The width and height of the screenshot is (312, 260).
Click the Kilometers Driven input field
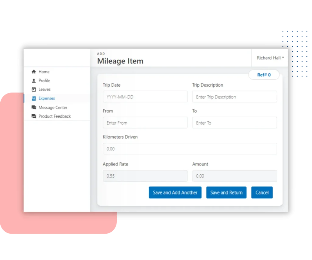coord(190,149)
